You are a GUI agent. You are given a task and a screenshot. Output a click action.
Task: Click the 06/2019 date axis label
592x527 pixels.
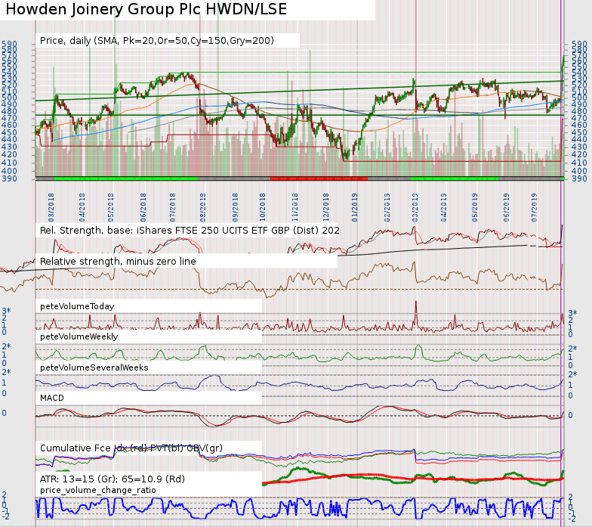(506, 207)
